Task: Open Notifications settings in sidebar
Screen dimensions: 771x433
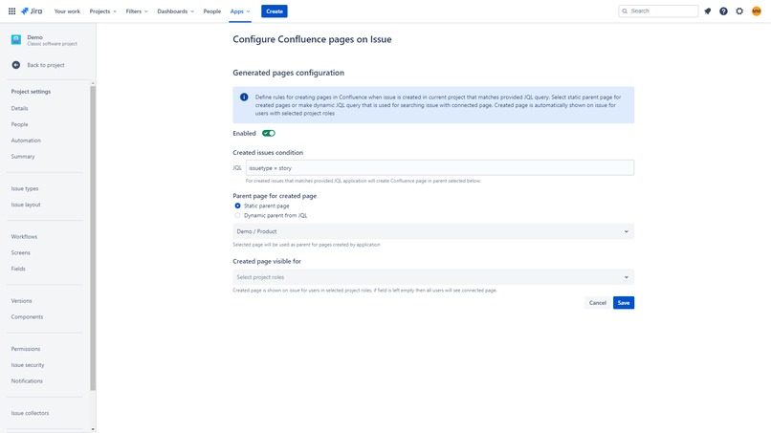Action: [x=27, y=380]
